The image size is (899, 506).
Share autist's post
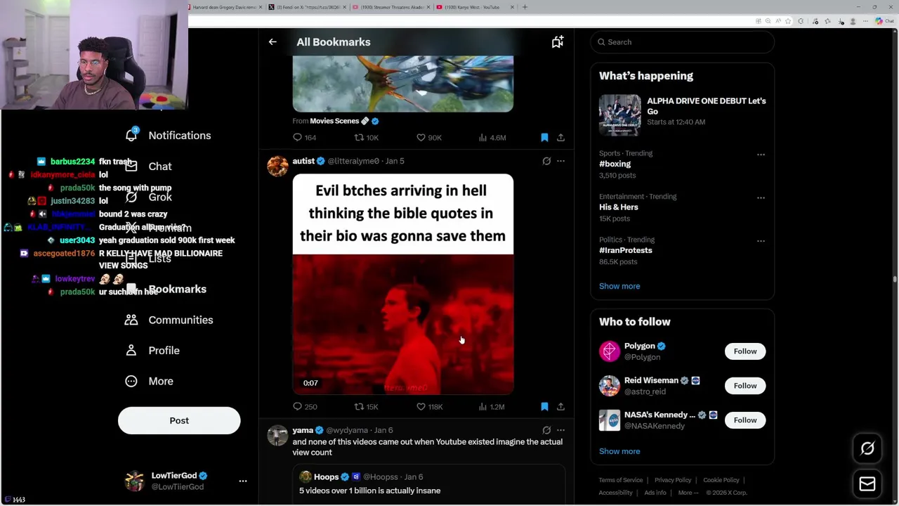[x=560, y=407]
